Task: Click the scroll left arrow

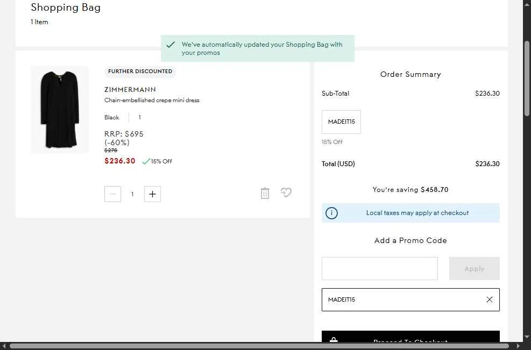Action: (4, 346)
